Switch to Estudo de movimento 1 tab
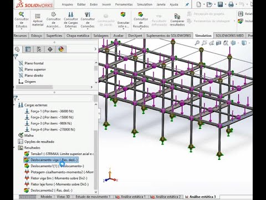Screen dimensions: 266x200 tap(93, 197)
